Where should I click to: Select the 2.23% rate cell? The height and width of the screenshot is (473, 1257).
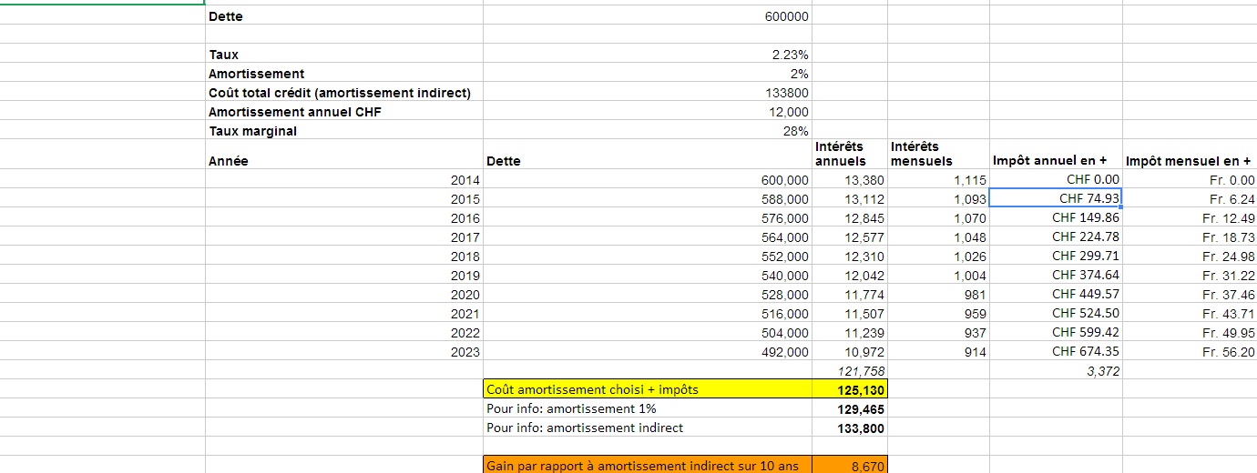point(647,55)
